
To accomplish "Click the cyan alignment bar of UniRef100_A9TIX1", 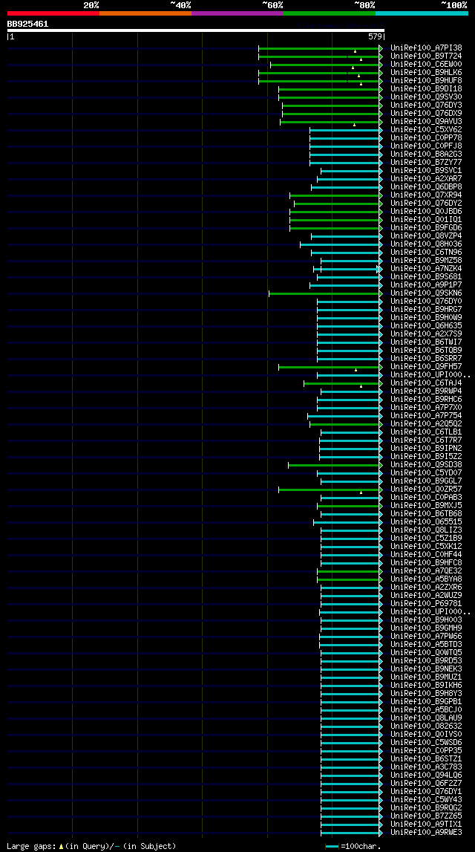I will click(x=351, y=825).
